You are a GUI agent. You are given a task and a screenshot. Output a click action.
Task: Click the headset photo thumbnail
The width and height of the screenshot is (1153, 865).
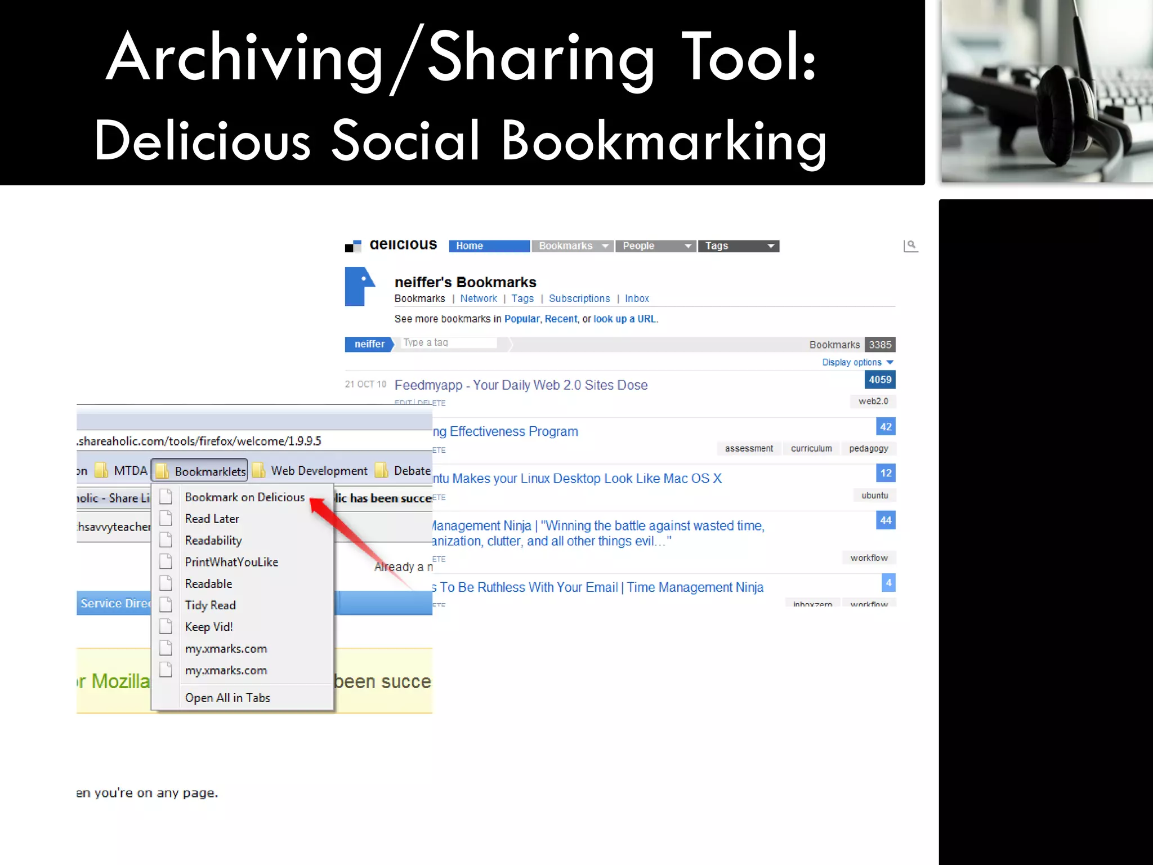pos(1047,91)
